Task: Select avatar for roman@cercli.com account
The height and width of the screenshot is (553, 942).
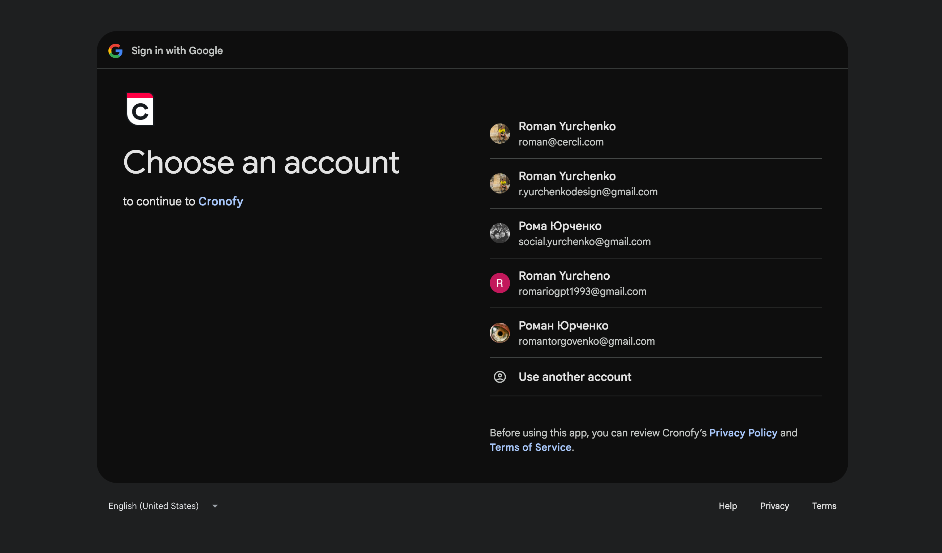Action: click(500, 134)
